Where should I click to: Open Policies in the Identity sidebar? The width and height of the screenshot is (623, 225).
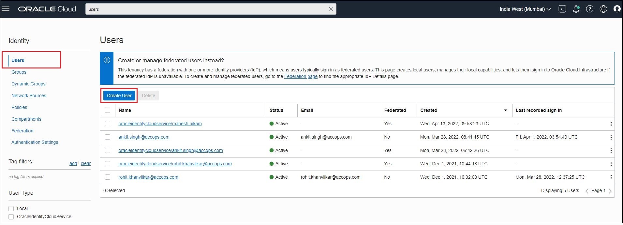tap(19, 107)
